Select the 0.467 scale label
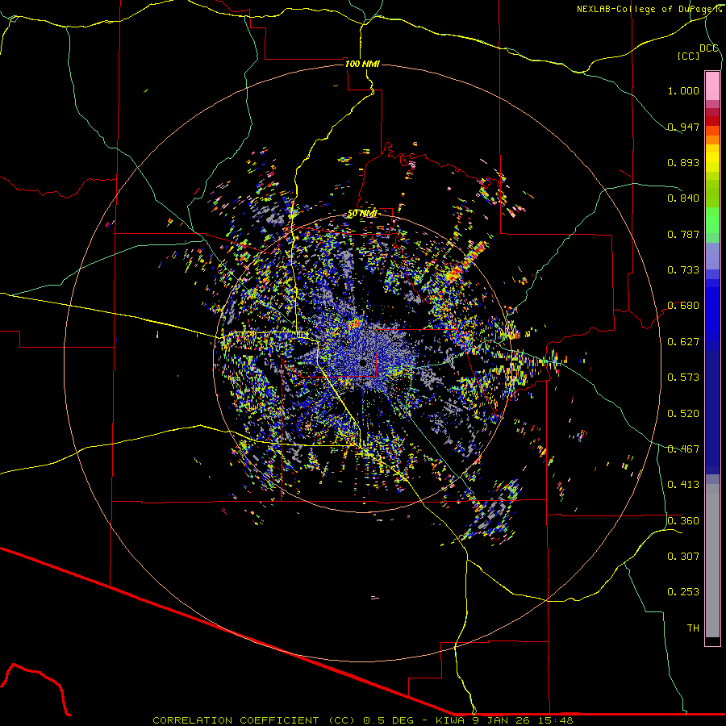The height and width of the screenshot is (726, 726). pos(683,449)
